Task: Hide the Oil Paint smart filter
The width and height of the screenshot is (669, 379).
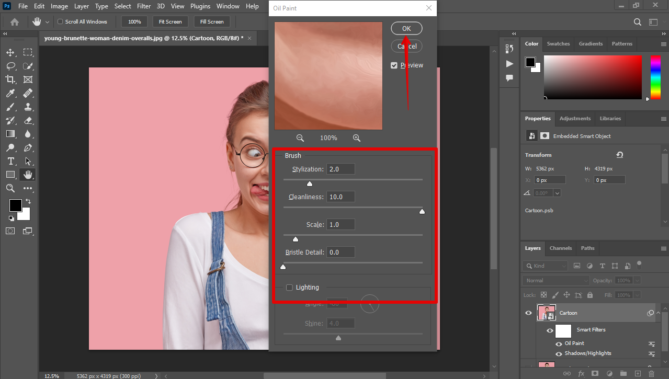Action: tap(559, 343)
